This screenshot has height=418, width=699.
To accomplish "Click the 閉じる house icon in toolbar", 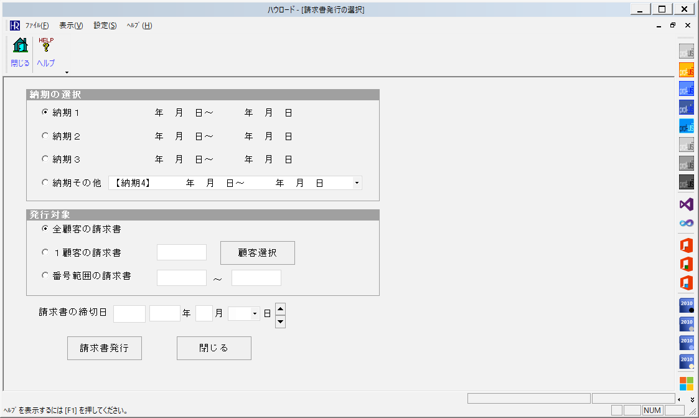I will pyautogui.click(x=20, y=47).
